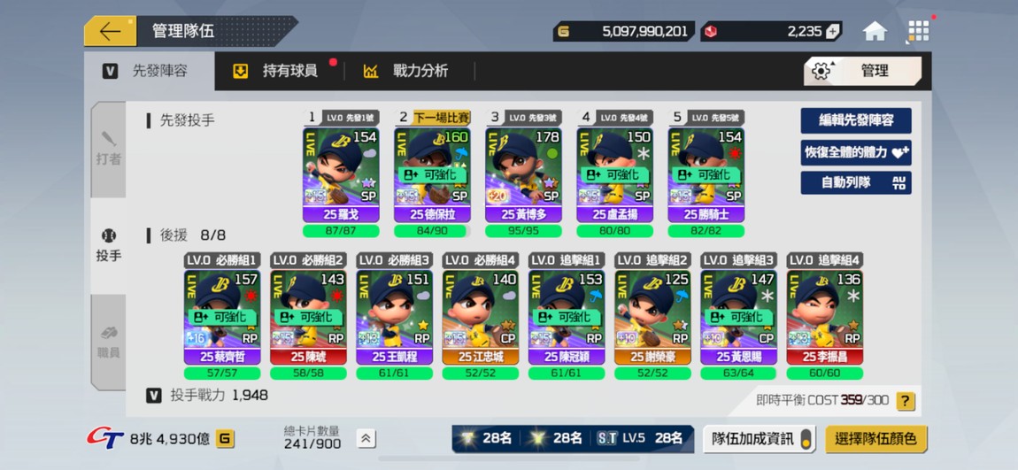Open the 職員 whistle sidebar tab
The image size is (1018, 470).
click(108, 343)
